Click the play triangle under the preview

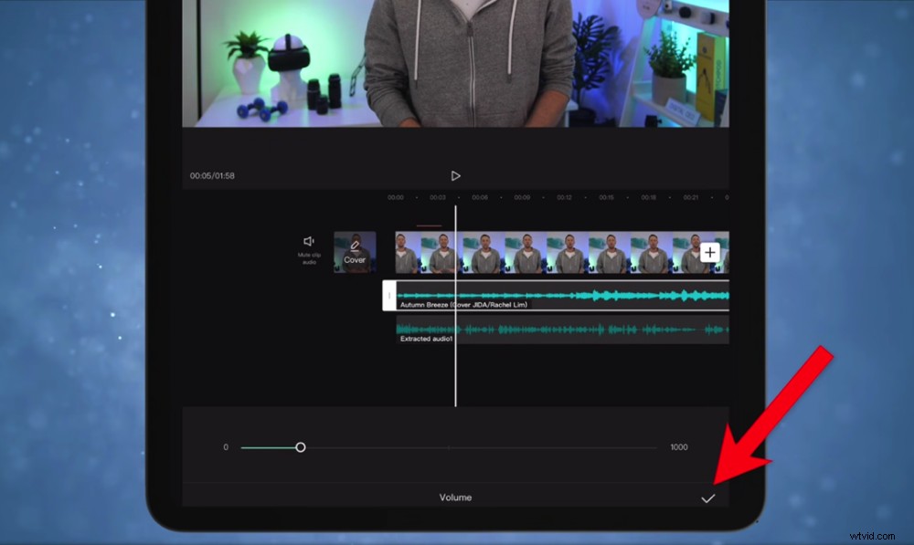coord(456,175)
